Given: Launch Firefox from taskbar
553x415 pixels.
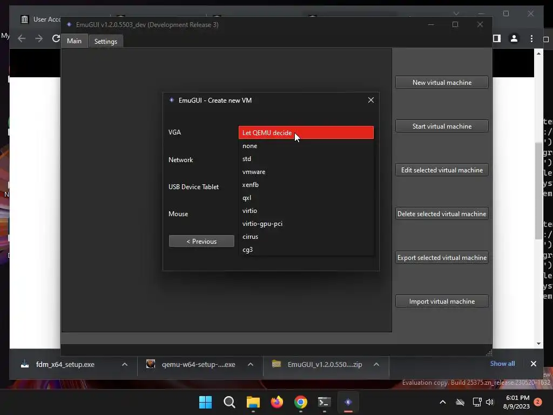Looking at the screenshot, I should [x=277, y=402].
